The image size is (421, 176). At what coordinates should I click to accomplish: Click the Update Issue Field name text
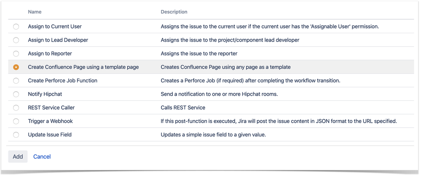[50, 134]
